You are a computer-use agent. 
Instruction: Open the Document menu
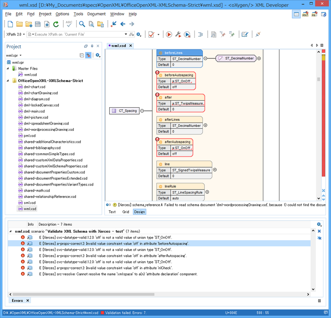pyautogui.click(x=96, y=14)
